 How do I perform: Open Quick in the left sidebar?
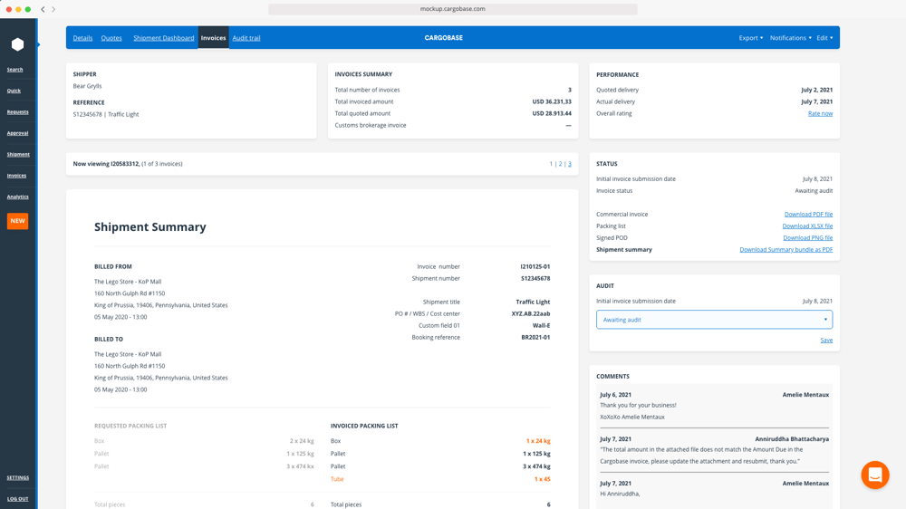(14, 91)
